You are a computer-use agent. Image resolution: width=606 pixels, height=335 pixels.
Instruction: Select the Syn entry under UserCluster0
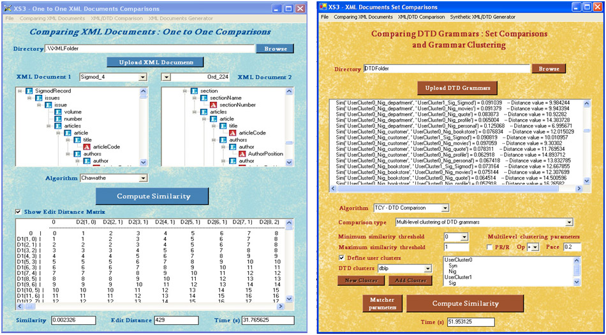pos(452,266)
